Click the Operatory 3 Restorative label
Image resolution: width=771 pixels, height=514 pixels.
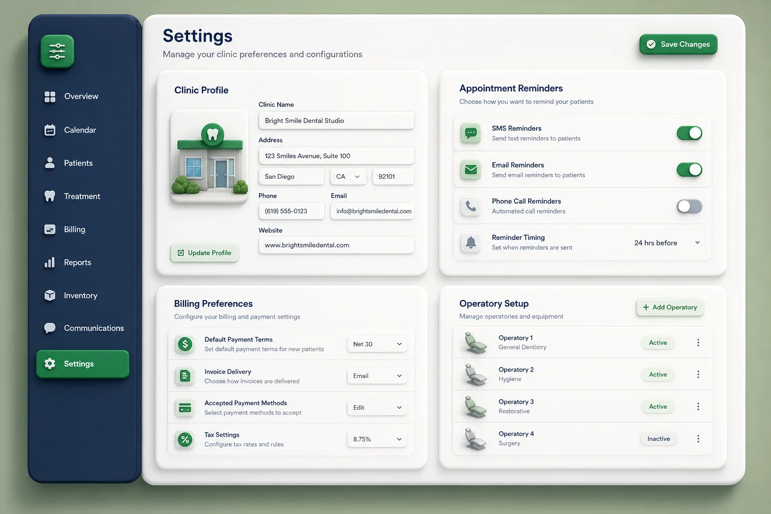[514, 411]
